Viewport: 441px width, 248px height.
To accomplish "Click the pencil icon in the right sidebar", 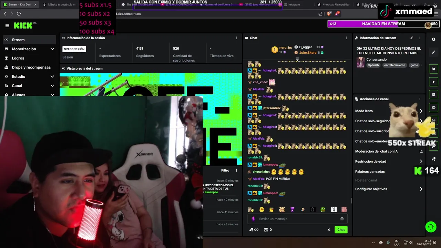I will coord(434,52).
